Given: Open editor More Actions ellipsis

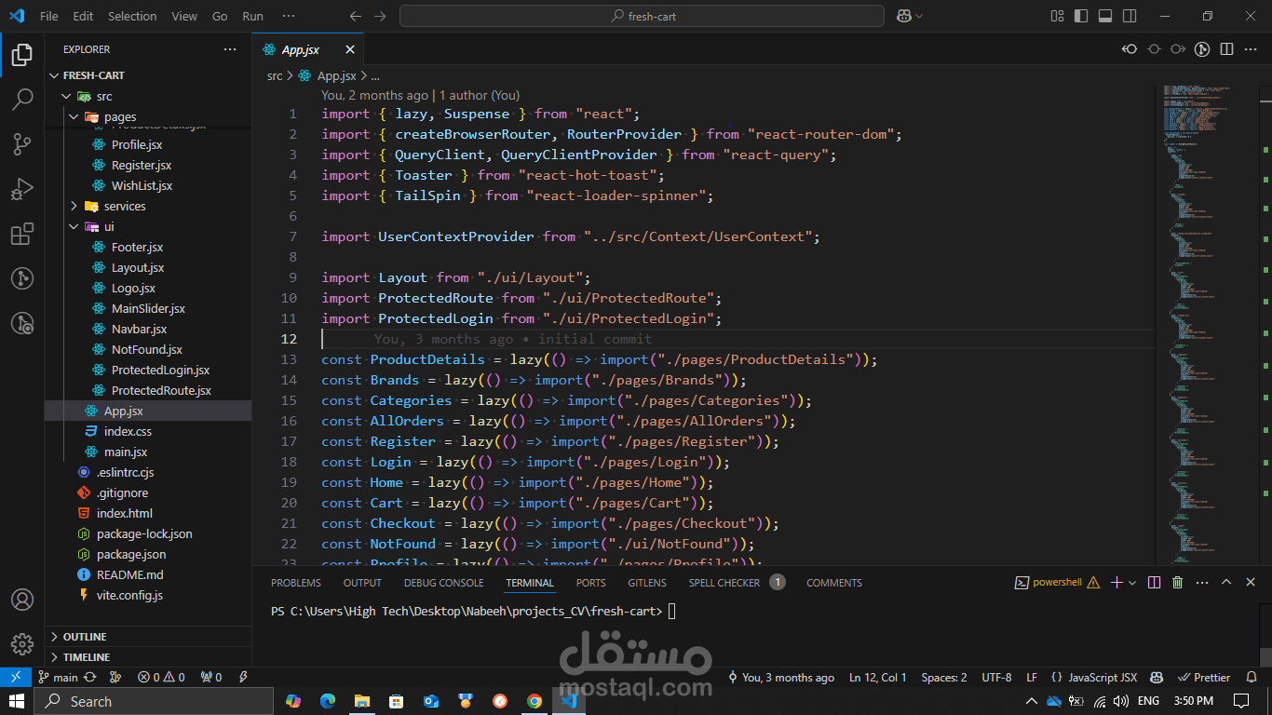Looking at the screenshot, I should click(x=1251, y=49).
